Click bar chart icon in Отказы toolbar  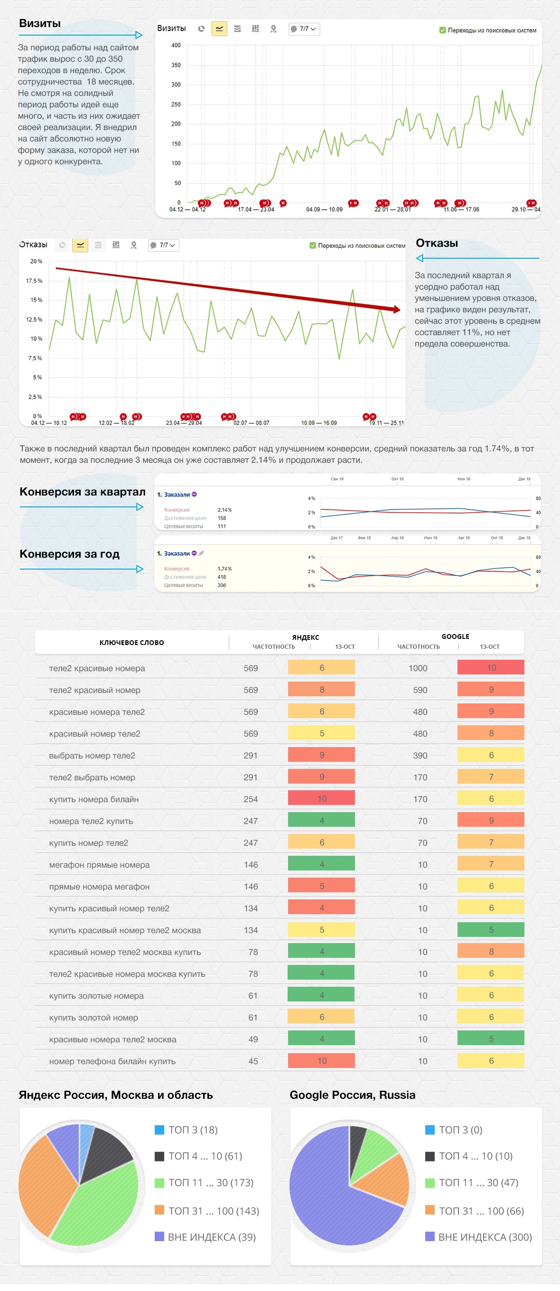coord(116,245)
